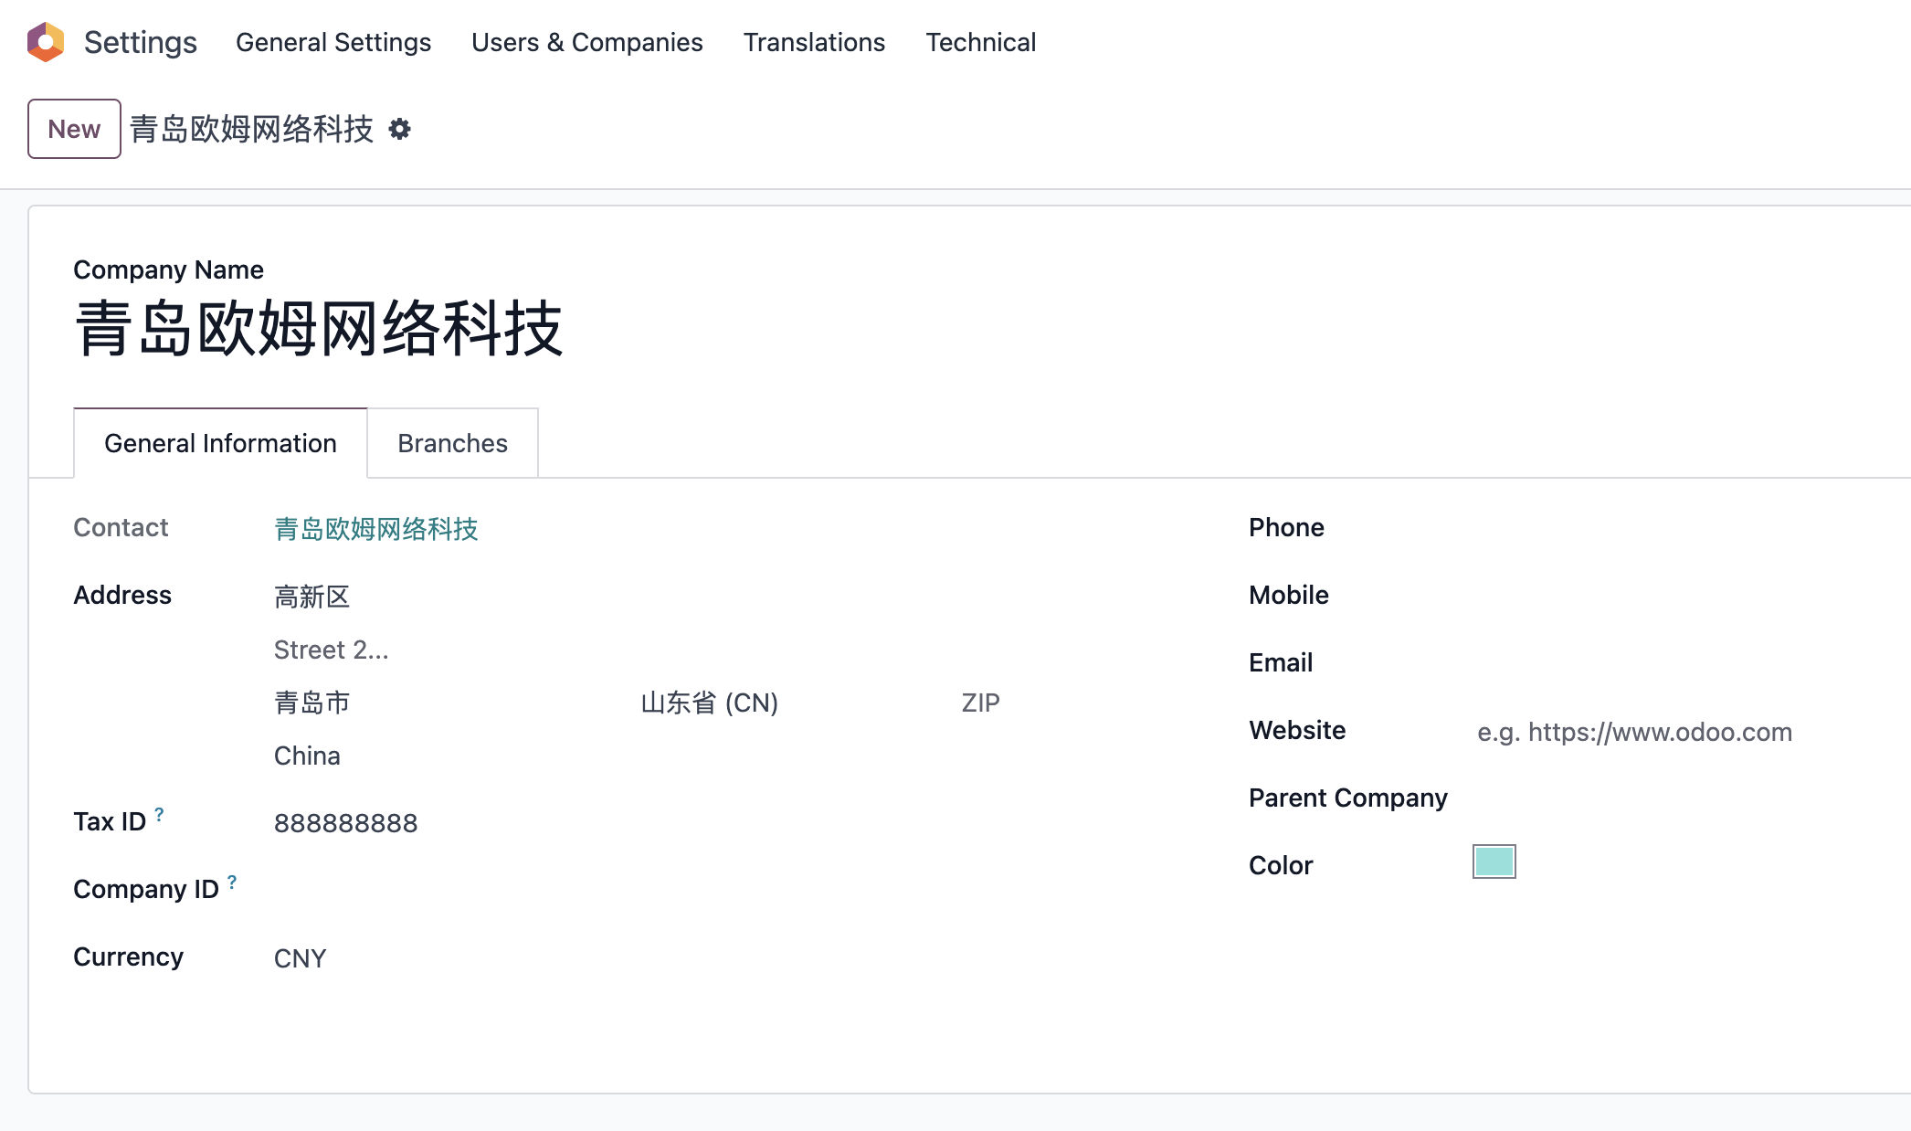Click the Phone field

click(1690, 527)
